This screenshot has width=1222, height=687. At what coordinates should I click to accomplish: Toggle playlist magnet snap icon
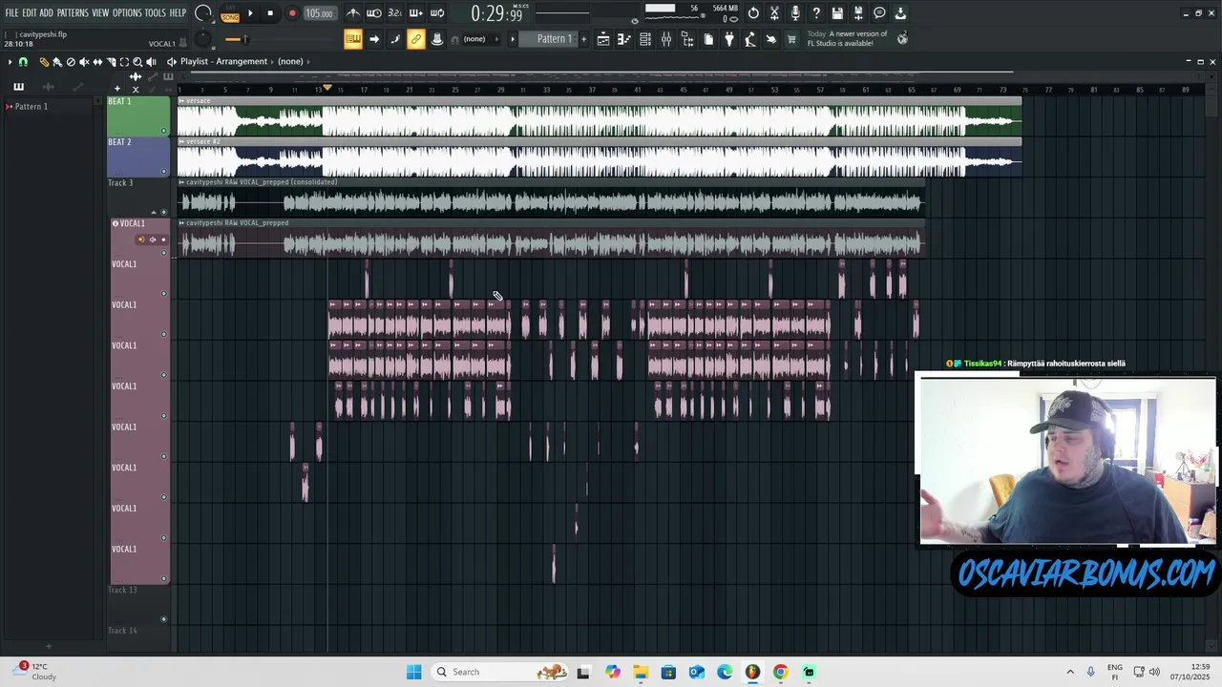pyautogui.click(x=24, y=62)
